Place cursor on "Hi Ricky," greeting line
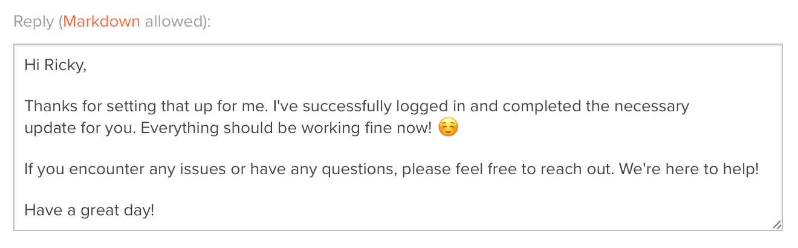The image size is (798, 248). point(55,65)
